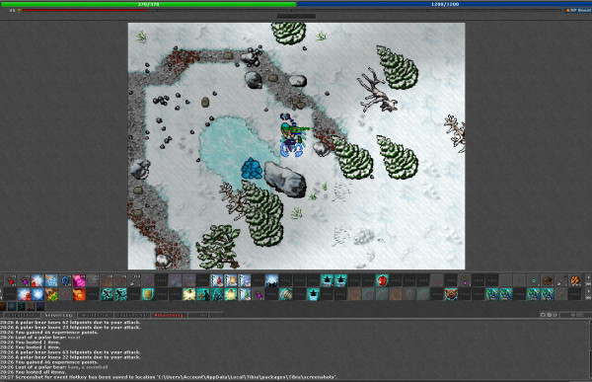This screenshot has height=382, width=592.
Task: Select the brown bread food item slot
Action: pos(548,280)
